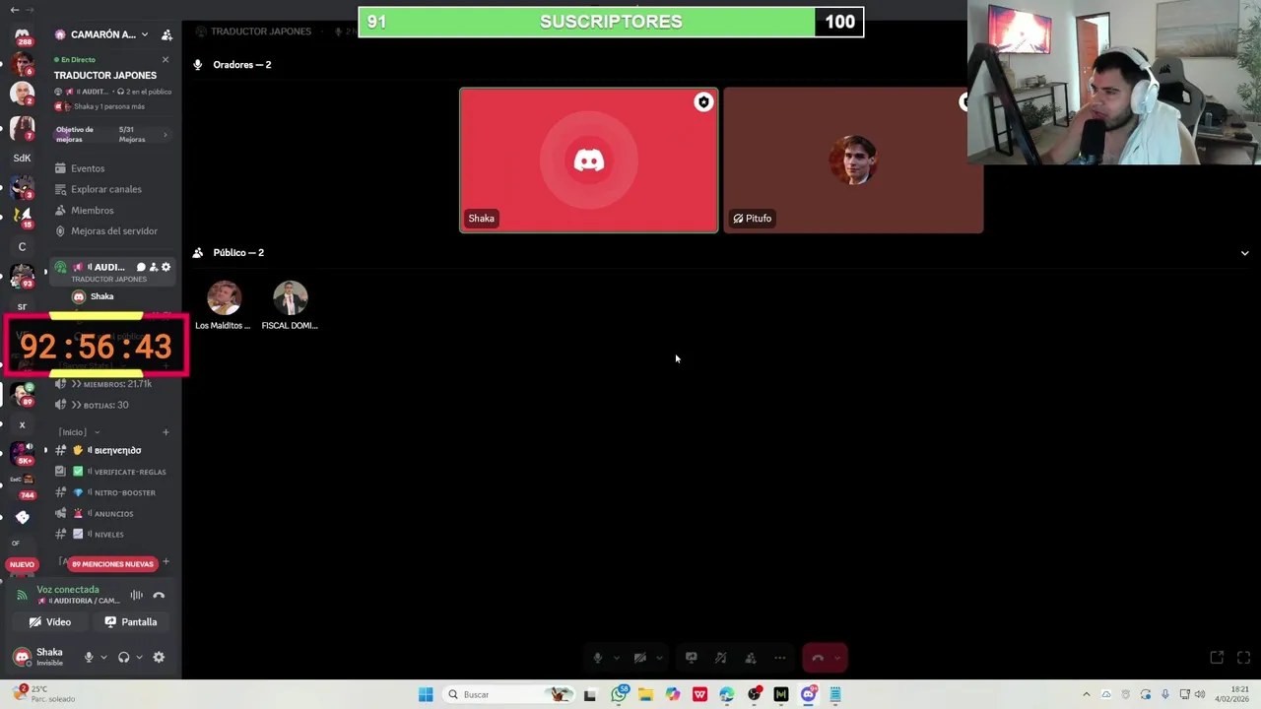Open the anuncios channel
1261x709 pixels.
(x=113, y=513)
